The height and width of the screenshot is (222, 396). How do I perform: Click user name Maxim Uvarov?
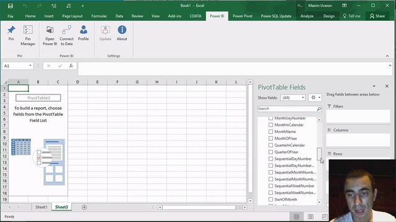point(320,6)
